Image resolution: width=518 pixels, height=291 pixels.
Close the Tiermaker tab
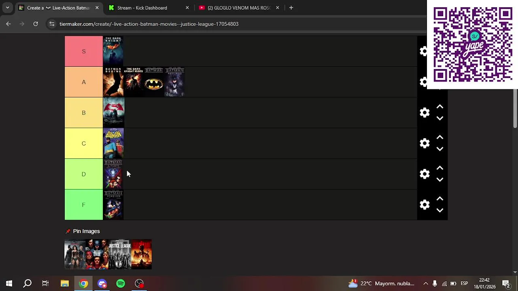pyautogui.click(x=97, y=8)
